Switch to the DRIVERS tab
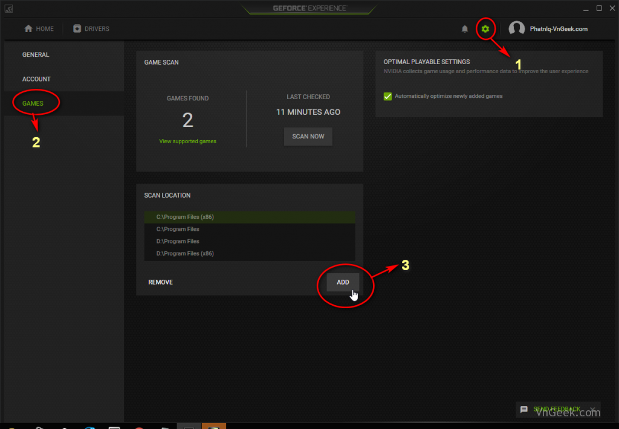Viewport: 619px width, 429px height. [x=91, y=29]
